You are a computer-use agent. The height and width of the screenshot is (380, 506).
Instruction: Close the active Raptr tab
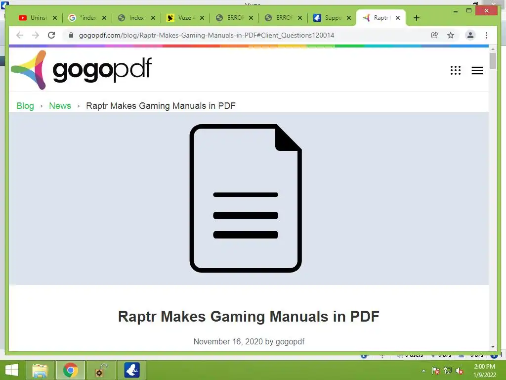pos(398,18)
